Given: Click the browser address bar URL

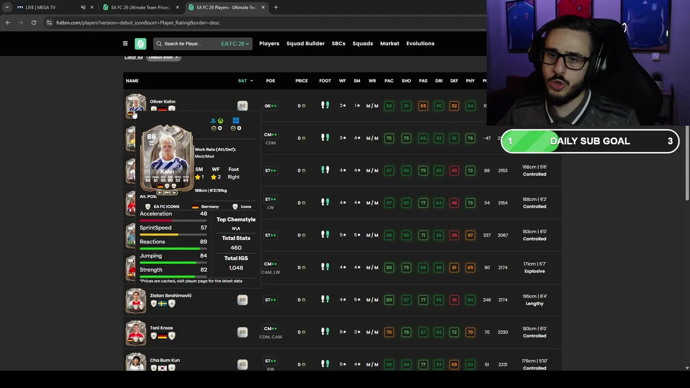Looking at the screenshot, I should pyautogui.click(x=138, y=23).
